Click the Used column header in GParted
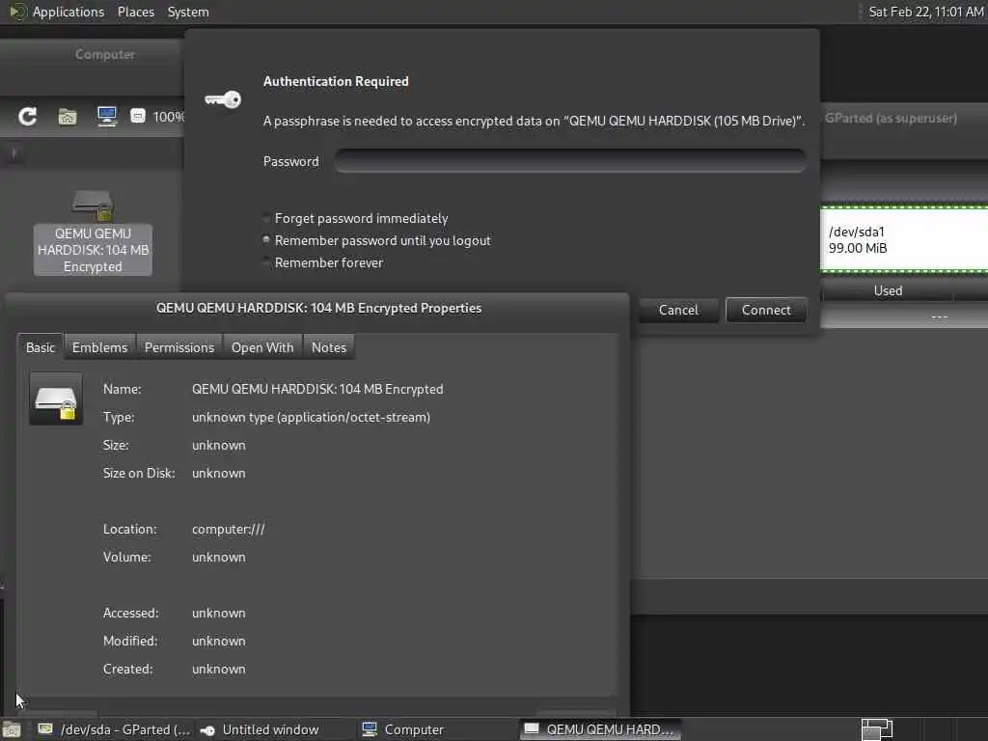 tap(888, 291)
